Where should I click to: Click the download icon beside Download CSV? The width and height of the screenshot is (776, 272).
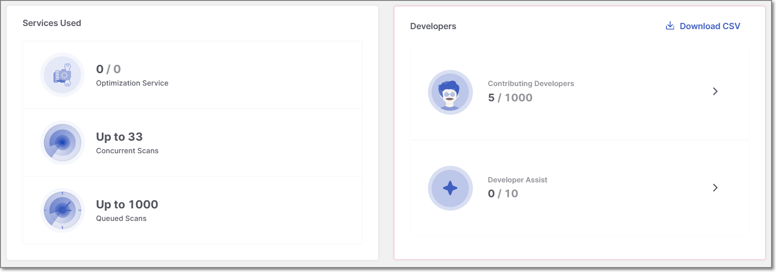[x=670, y=26]
